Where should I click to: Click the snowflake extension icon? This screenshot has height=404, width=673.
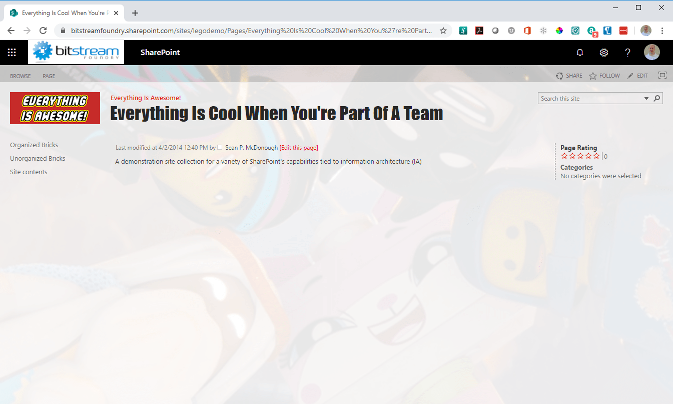tap(543, 31)
